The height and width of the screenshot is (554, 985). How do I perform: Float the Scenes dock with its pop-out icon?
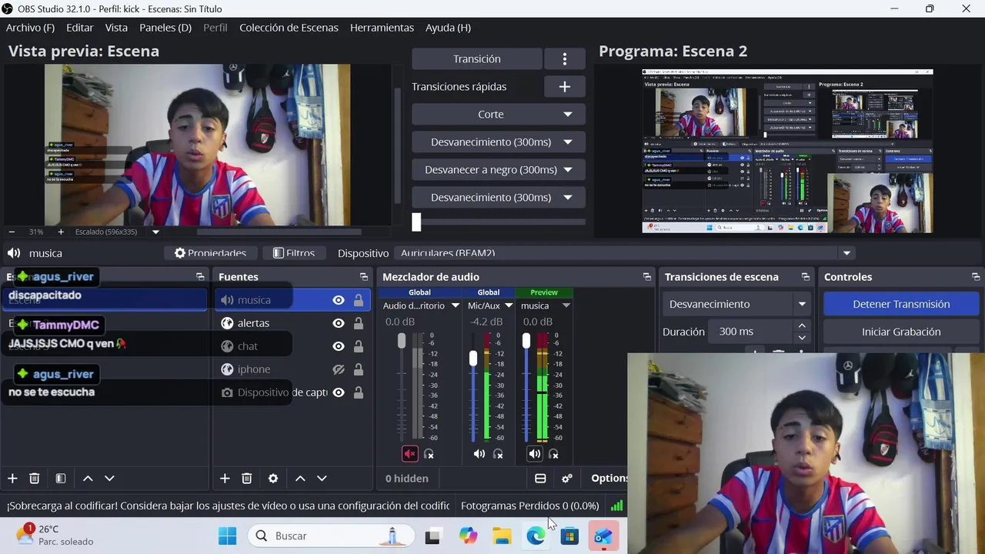[x=200, y=277]
